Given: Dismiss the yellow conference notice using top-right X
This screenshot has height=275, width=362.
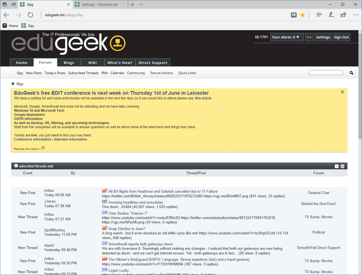Looking at the screenshot, I should click(342, 92).
